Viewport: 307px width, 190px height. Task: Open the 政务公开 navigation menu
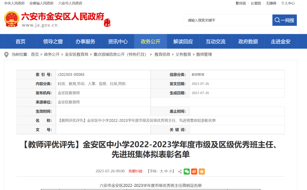(150, 41)
